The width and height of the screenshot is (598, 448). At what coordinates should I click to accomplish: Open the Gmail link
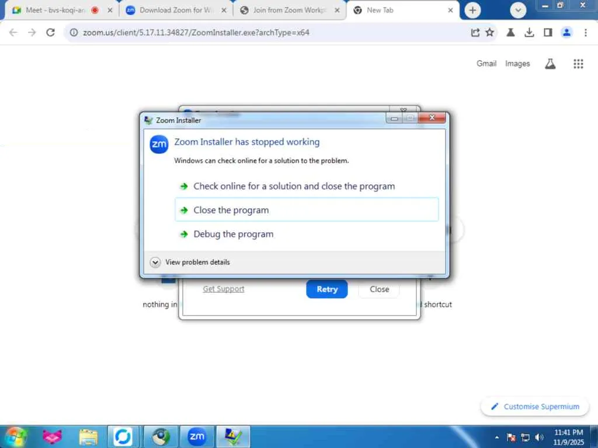(x=486, y=64)
